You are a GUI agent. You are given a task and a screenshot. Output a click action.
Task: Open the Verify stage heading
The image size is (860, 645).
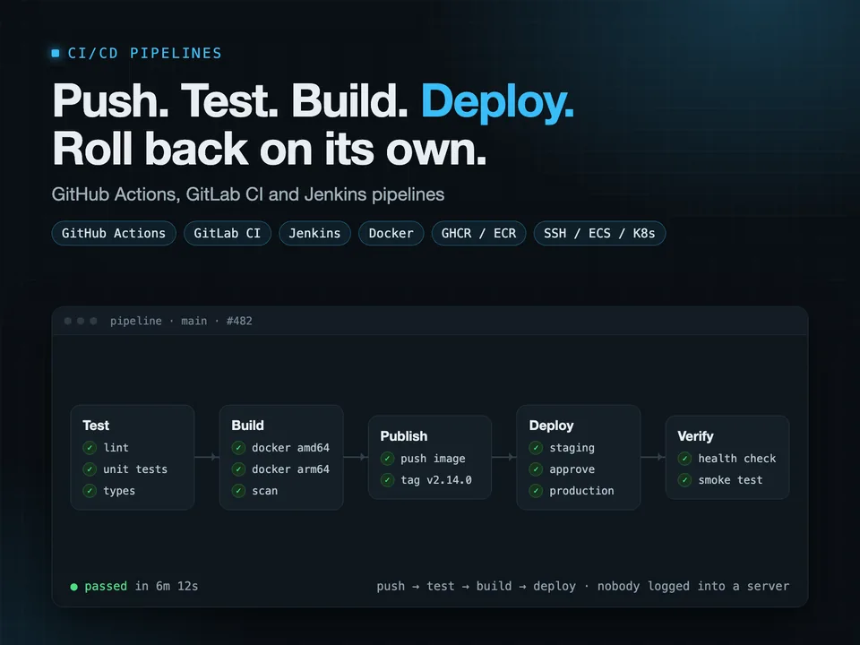point(695,436)
